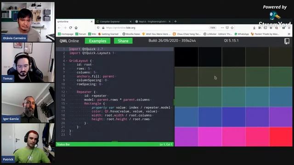Open the Firefox hamburger menu

[289, 28]
